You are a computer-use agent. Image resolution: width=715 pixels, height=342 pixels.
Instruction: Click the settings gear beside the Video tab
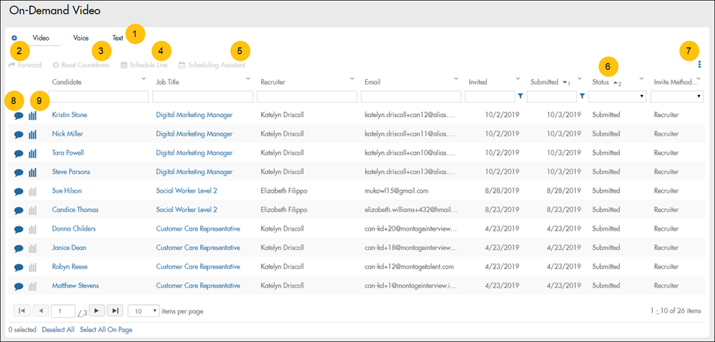pos(14,38)
